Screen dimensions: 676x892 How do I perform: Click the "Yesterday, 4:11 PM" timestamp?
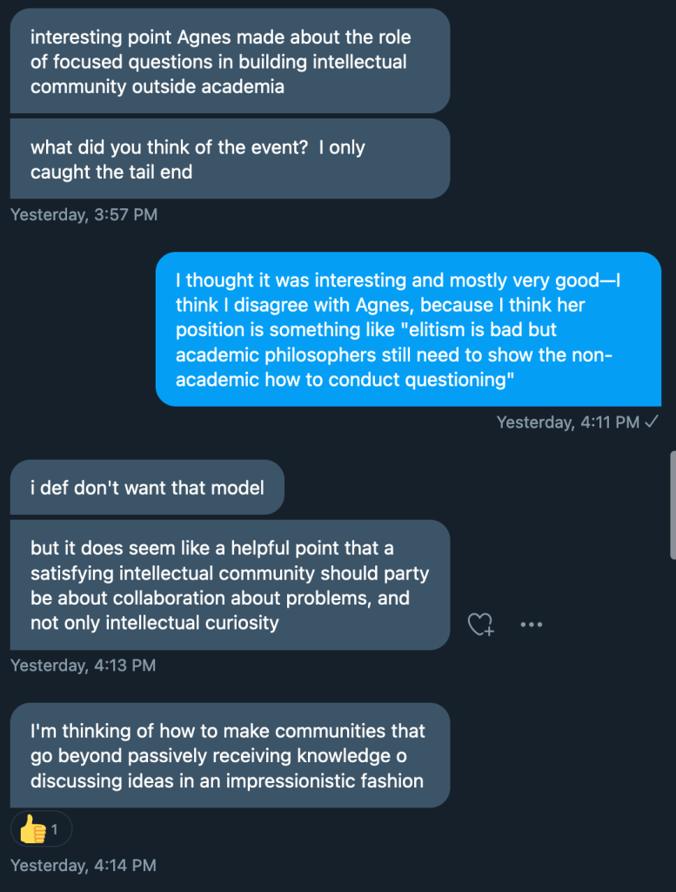coord(568,422)
